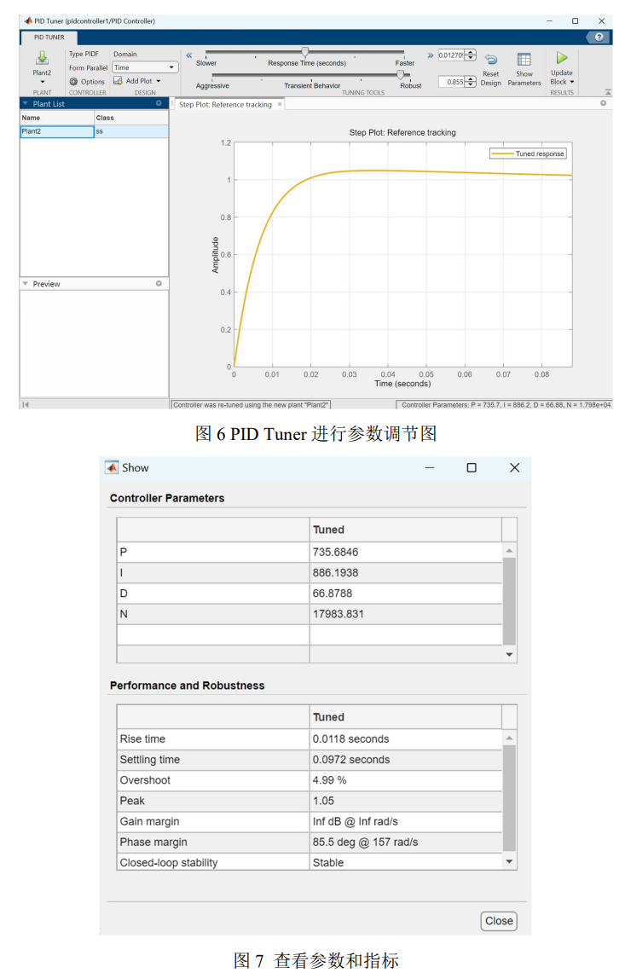The height and width of the screenshot is (973, 625).
Task: Click the transient behavior 0.855 value field
Action: click(x=451, y=82)
